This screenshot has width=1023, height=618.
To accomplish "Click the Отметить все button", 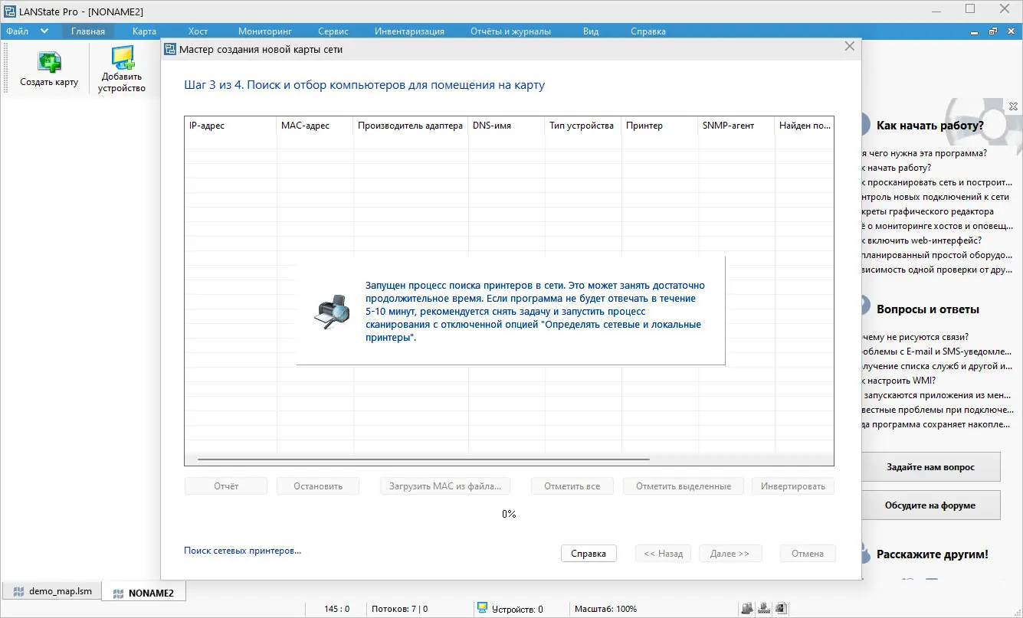I will 572,486.
